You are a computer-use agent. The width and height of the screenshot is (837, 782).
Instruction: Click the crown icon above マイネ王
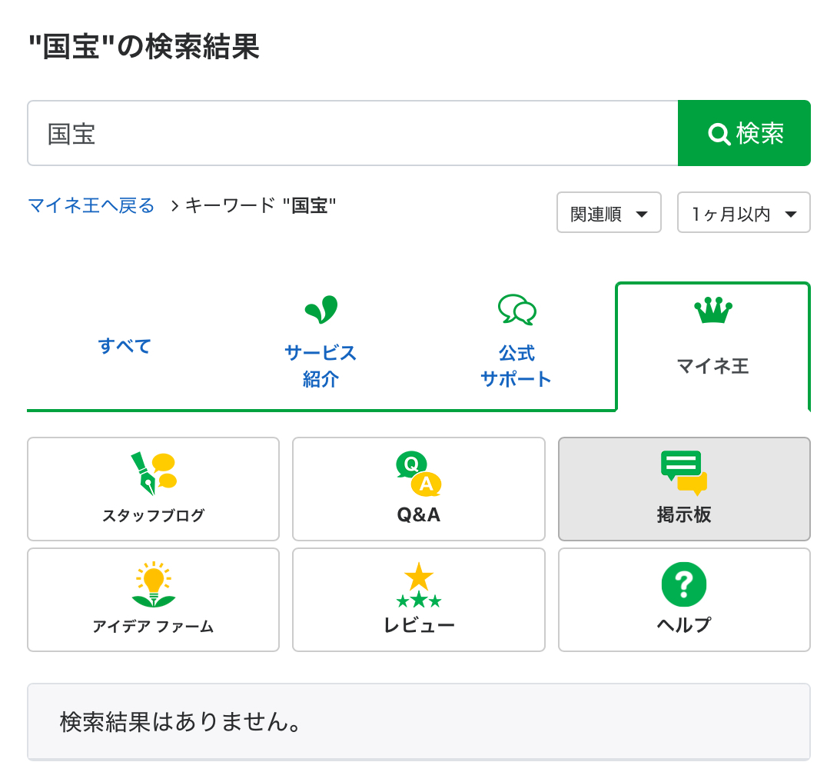click(712, 311)
